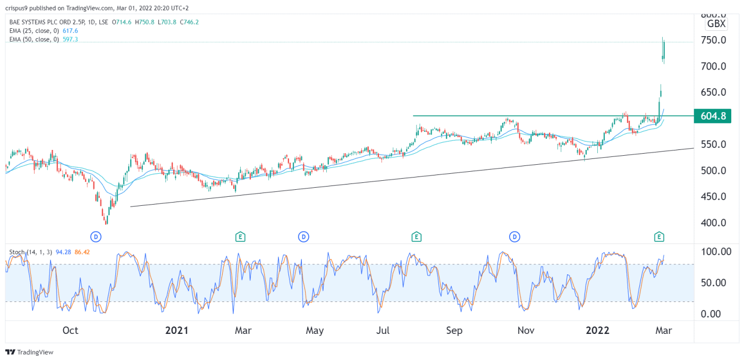Click the 2021 label on the time axis
Screen dimensions: 744x361
coord(177,331)
